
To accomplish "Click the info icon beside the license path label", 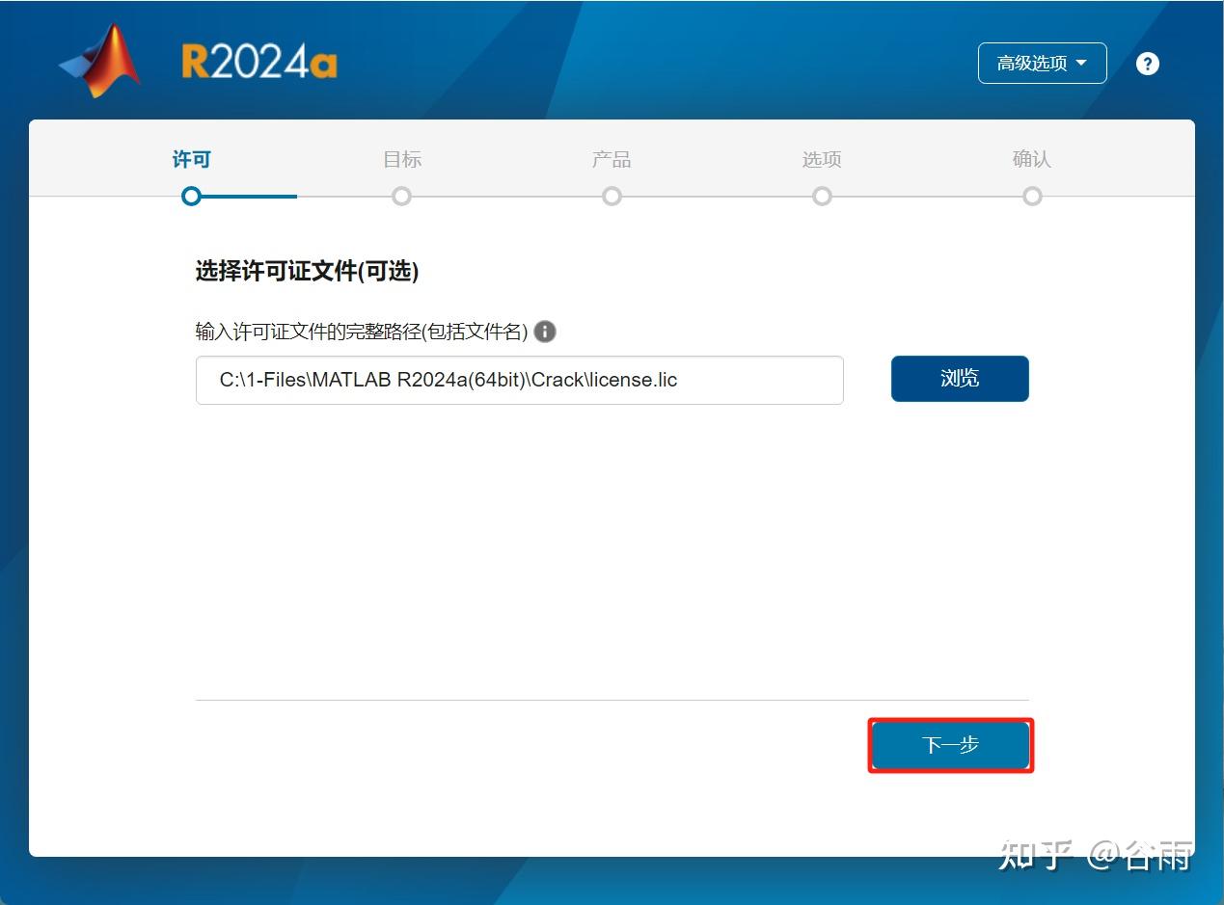I will 544,332.
